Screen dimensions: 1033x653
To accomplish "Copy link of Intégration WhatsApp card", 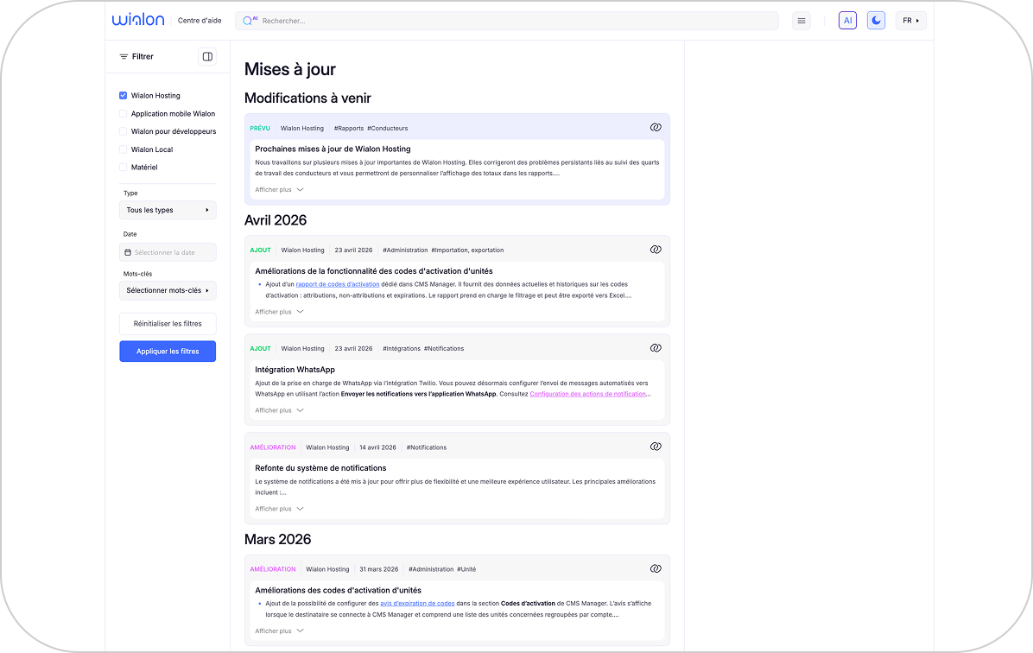I will pos(656,348).
